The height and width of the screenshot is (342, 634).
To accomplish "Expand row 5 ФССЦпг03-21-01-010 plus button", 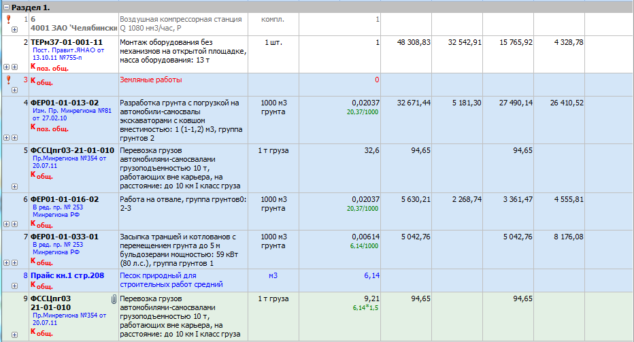I will click(15, 186).
